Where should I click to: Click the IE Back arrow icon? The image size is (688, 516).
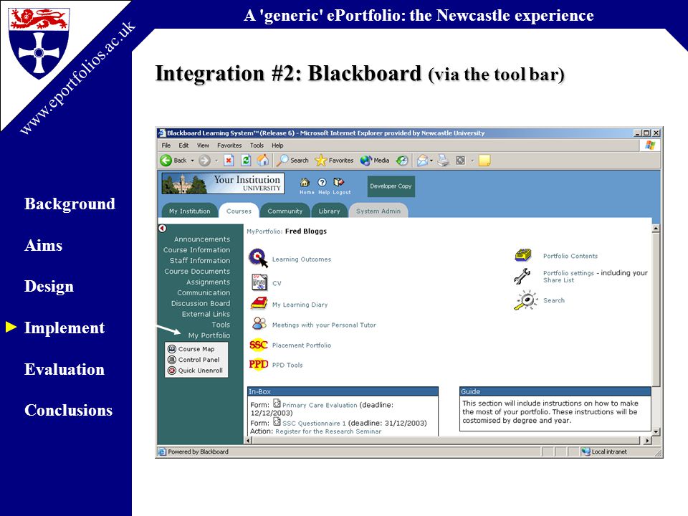tap(166, 161)
